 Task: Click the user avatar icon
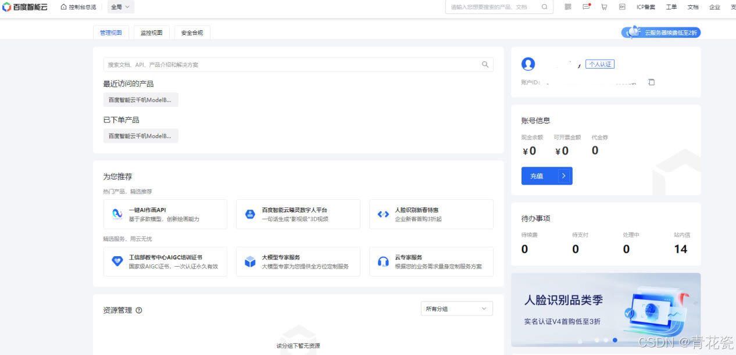click(528, 64)
